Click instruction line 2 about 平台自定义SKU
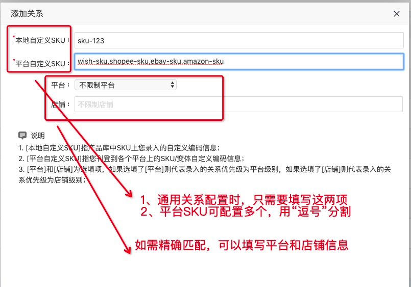The width and height of the screenshot is (411, 287). [131, 159]
